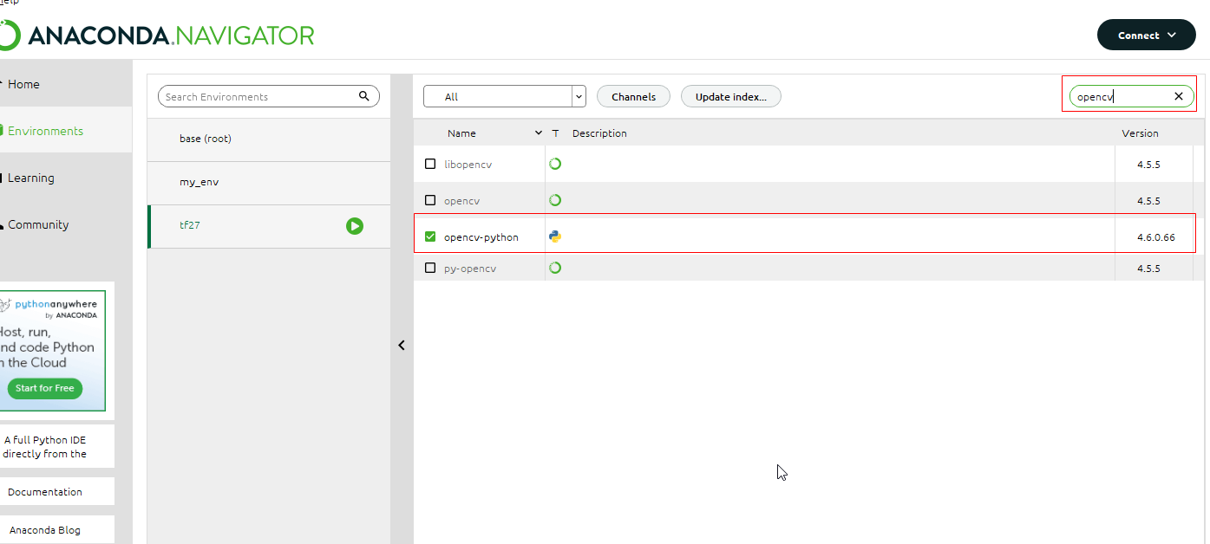
Task: Click the opencv package search field
Action: tap(1131, 96)
